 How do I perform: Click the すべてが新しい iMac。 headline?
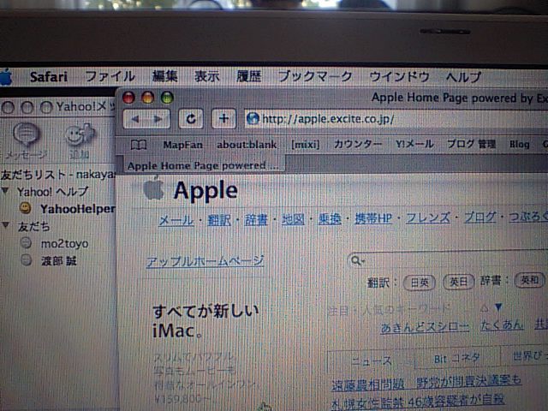coord(206,321)
